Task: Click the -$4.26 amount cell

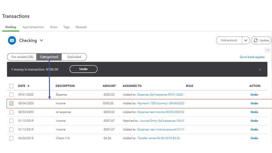Action: pyautogui.click(x=107, y=138)
